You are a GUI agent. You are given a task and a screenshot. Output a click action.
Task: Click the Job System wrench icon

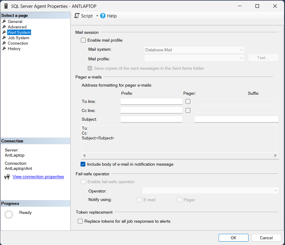[4, 38]
